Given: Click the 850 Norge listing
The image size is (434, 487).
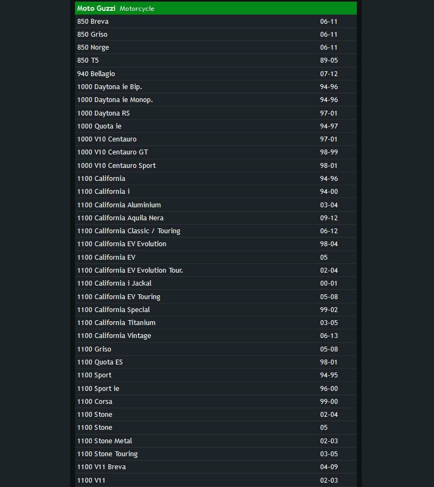Looking at the screenshot, I should tap(93, 48).
